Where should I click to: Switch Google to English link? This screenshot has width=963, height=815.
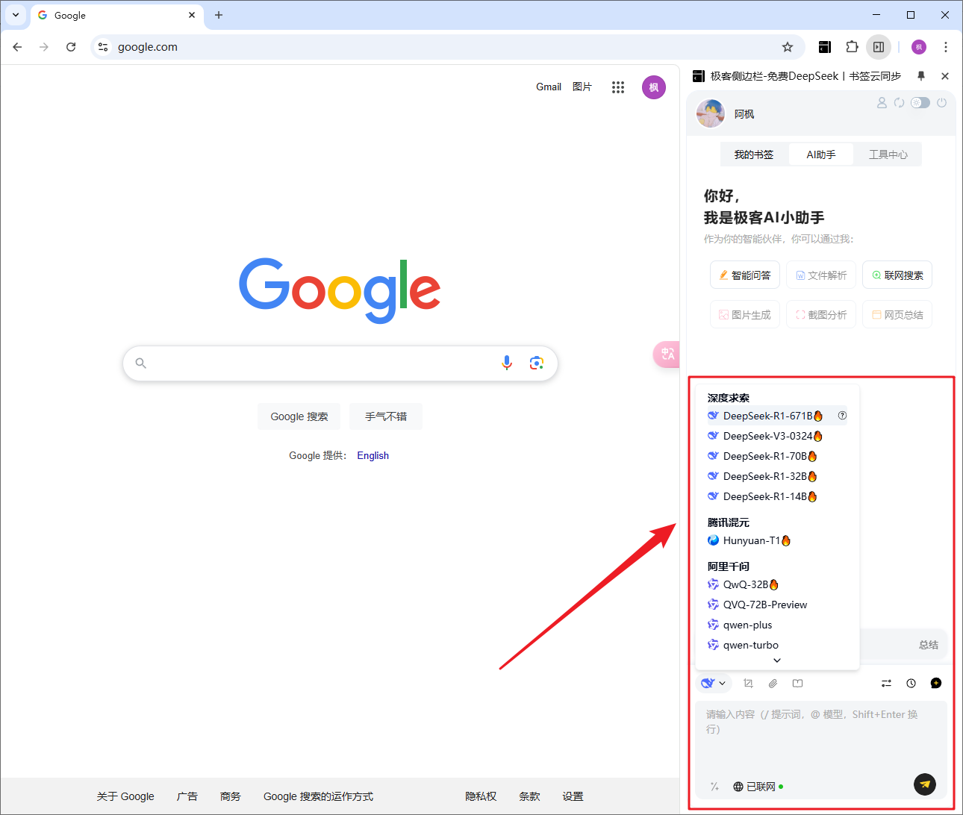pyautogui.click(x=373, y=455)
